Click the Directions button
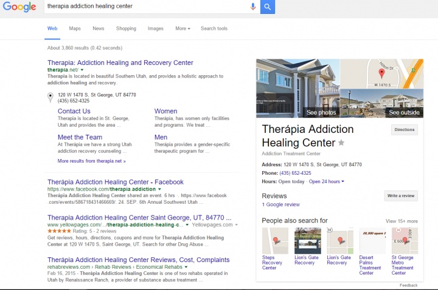The image size is (438, 290). point(404,130)
